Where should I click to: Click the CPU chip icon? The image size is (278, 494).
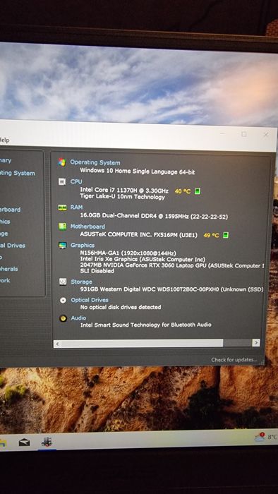pos(62,182)
